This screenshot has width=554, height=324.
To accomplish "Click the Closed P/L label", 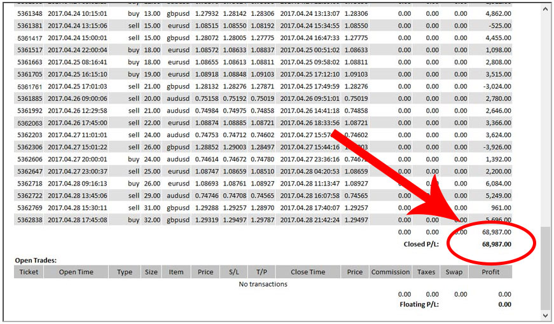I will (421, 244).
